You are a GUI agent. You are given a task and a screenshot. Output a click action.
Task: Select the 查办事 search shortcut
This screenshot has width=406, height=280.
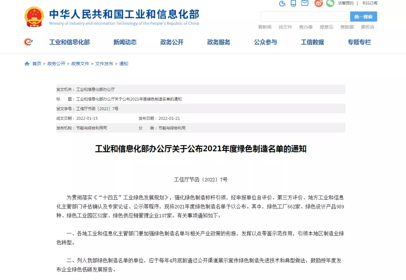coord(306,27)
